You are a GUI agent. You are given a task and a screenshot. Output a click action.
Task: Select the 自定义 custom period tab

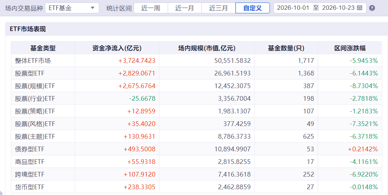coord(253,8)
